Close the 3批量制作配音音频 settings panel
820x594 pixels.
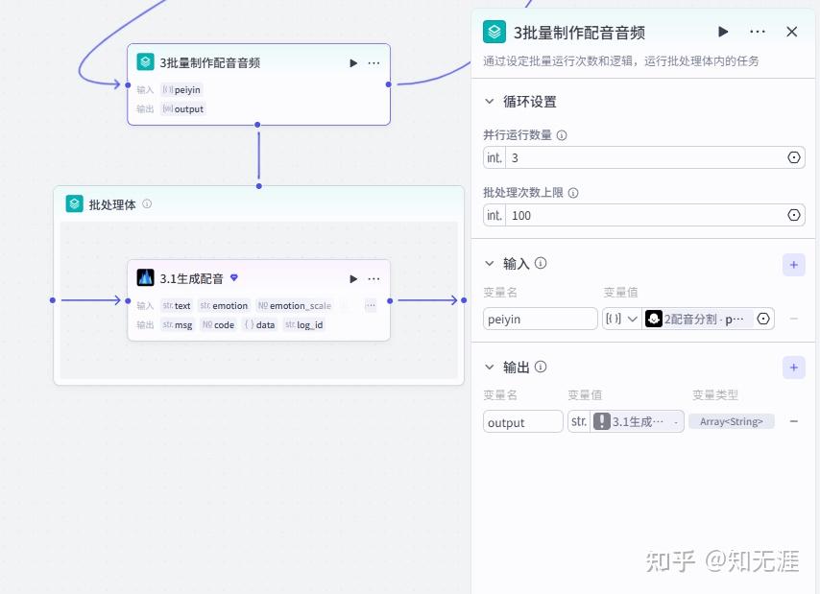(x=792, y=32)
